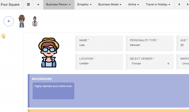
Task: Click the Personality Type field
Action: pos(150,45)
